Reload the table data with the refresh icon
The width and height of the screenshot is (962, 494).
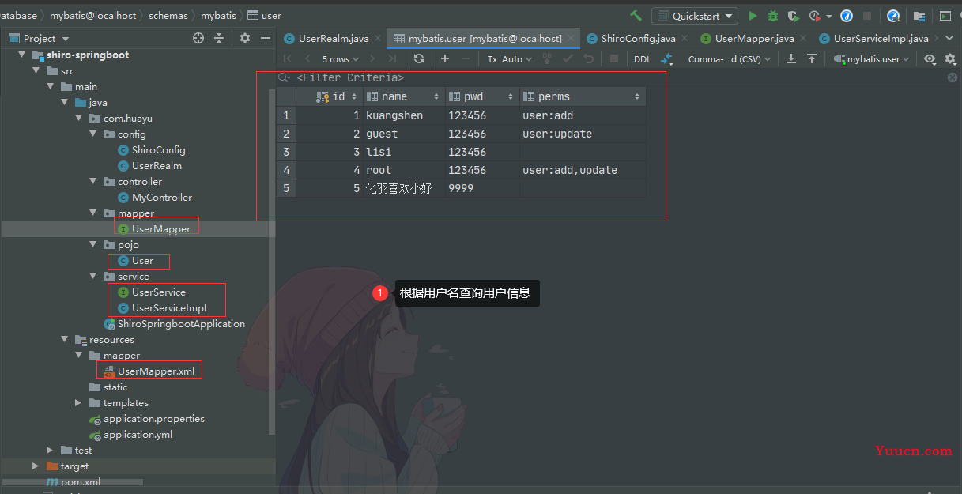click(x=419, y=59)
